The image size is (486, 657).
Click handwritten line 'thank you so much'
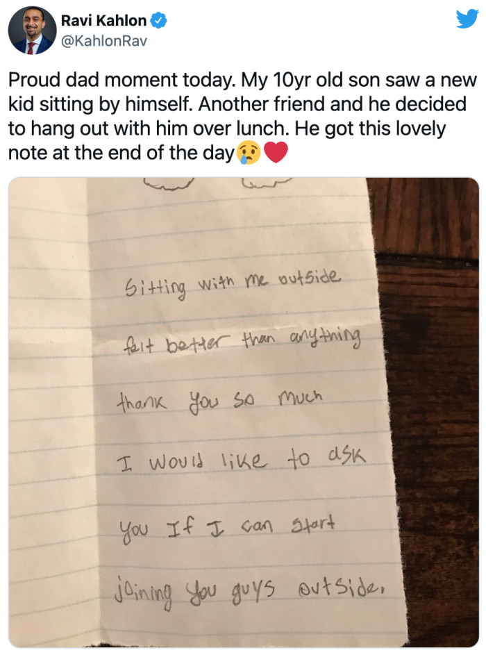pyautogui.click(x=219, y=401)
